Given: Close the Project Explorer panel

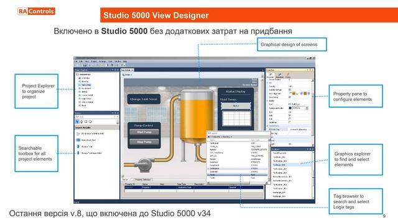Looking at the screenshot, I should pyautogui.click(x=118, y=70).
